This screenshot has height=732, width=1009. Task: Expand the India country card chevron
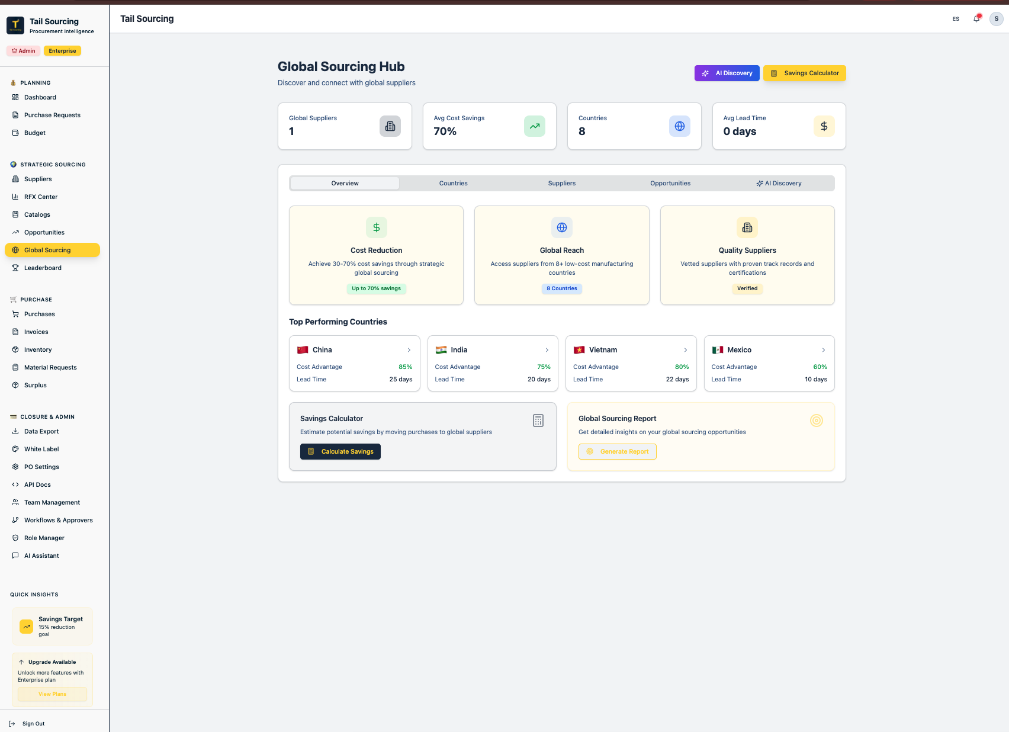(547, 350)
